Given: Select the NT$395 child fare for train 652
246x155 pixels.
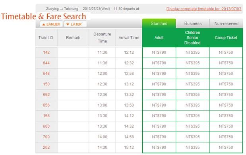Looking at the screenshot, I should [x=192, y=95].
